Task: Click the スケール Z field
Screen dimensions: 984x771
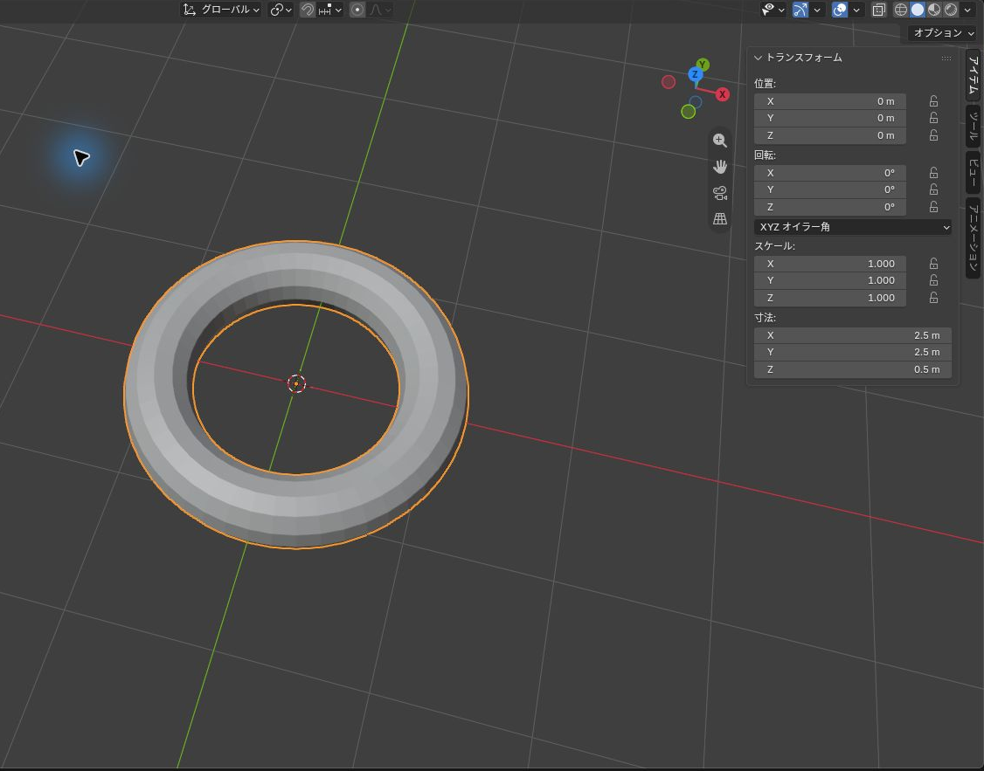Action: point(829,298)
